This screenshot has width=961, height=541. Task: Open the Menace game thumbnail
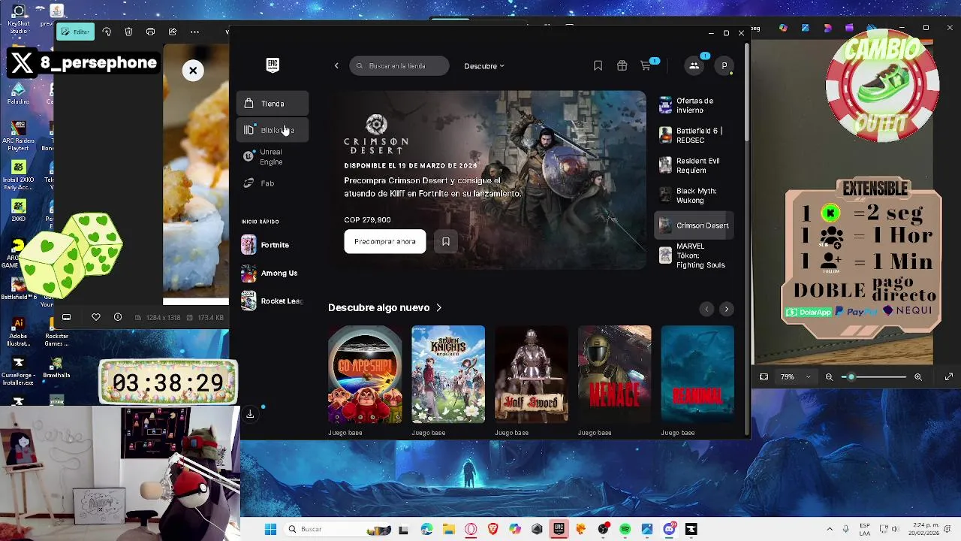pos(615,374)
